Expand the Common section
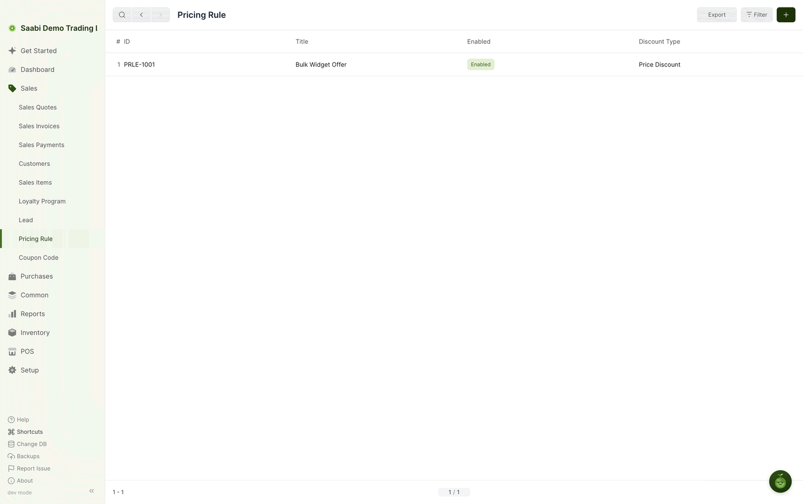 52,295
